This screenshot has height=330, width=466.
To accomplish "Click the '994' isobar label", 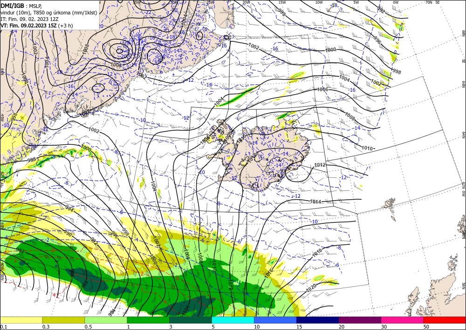I will (70, 209).
